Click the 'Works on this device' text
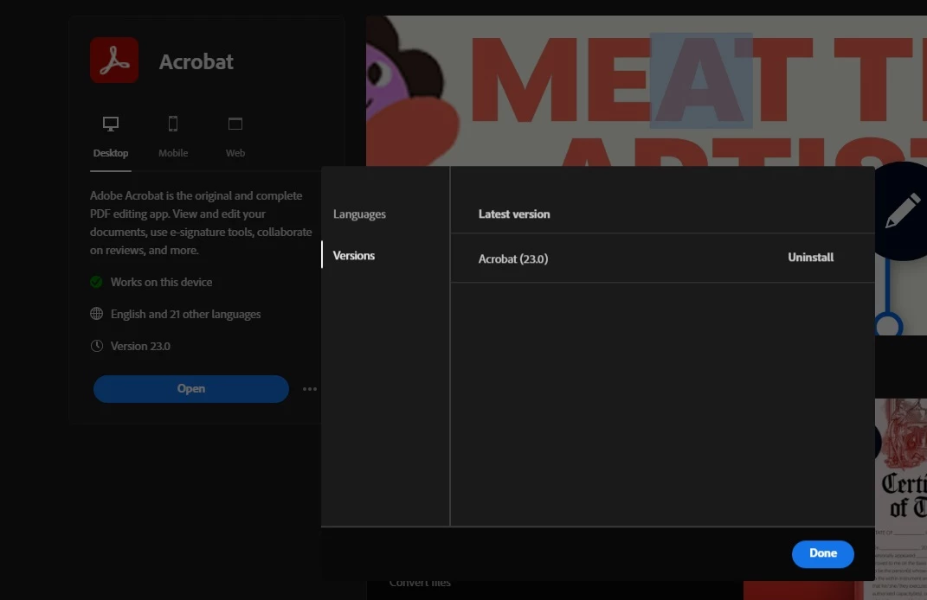This screenshot has height=600, width=927. pyautogui.click(x=161, y=283)
